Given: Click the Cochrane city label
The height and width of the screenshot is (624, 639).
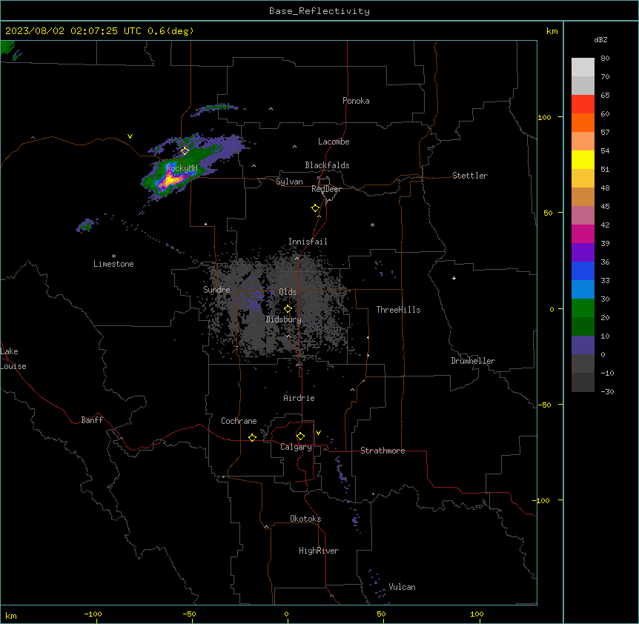Looking at the screenshot, I should coord(239,421).
